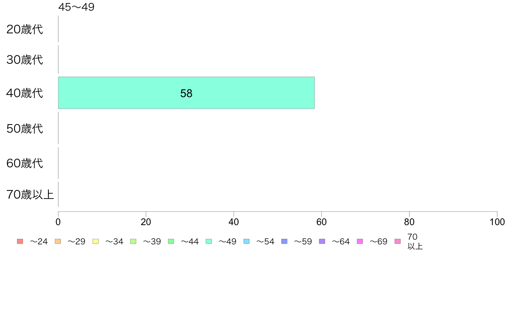Viewport: 509px width, 315px height.
Task: Select the 40歳代 bar showing 58
Action: point(186,93)
